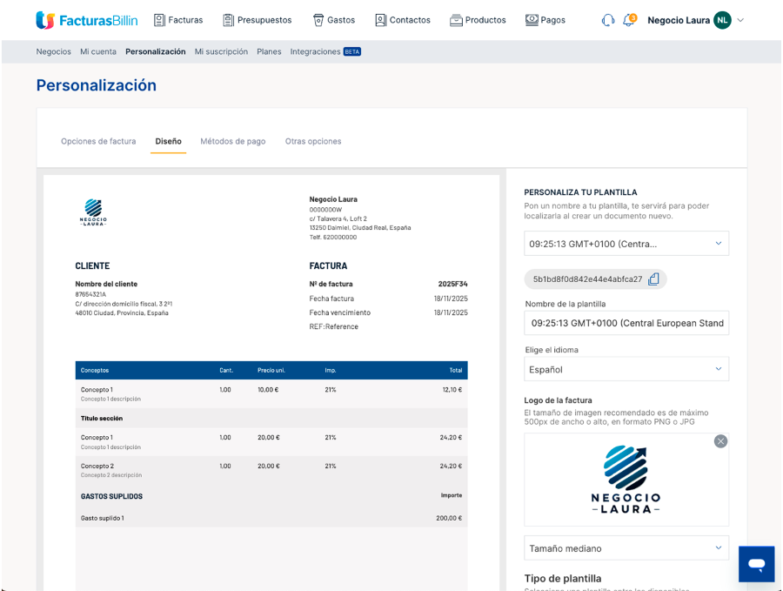Click the NL user avatar

(x=722, y=20)
